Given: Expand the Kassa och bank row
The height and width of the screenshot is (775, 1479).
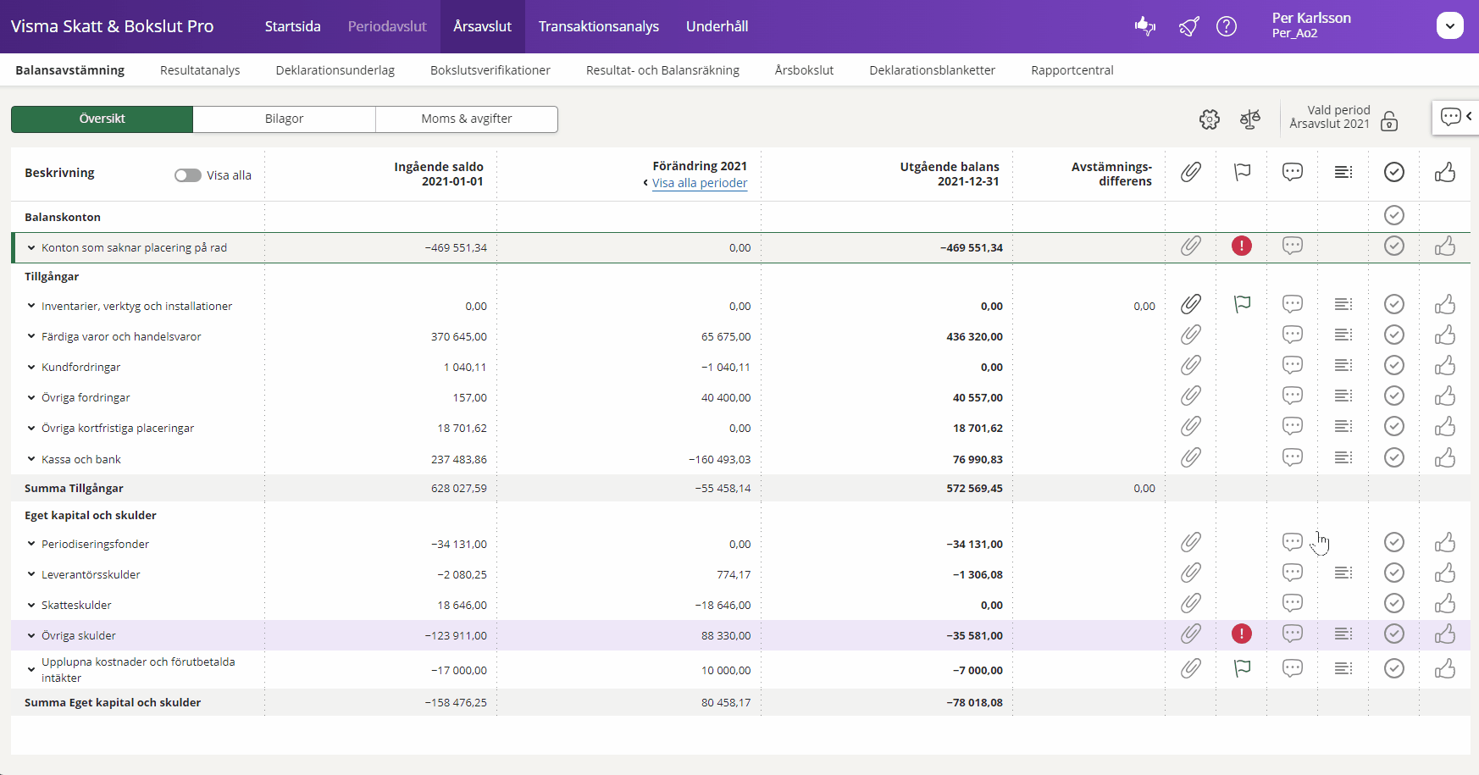Looking at the screenshot, I should [x=31, y=459].
